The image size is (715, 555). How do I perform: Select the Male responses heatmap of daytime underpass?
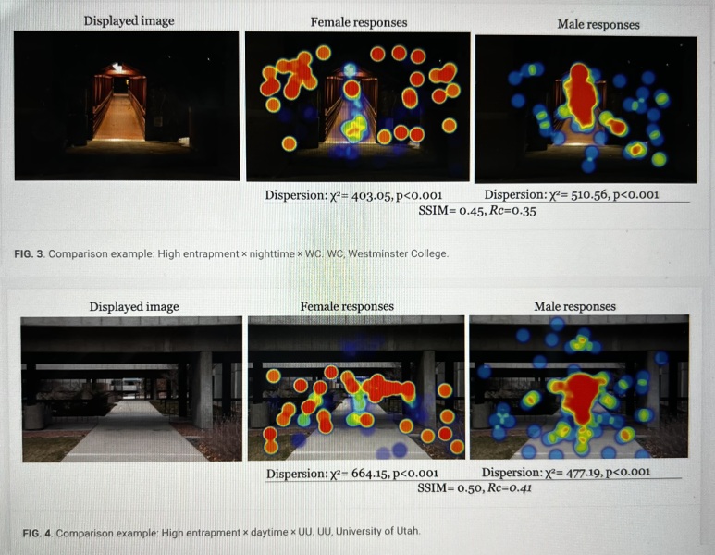pos(579,387)
